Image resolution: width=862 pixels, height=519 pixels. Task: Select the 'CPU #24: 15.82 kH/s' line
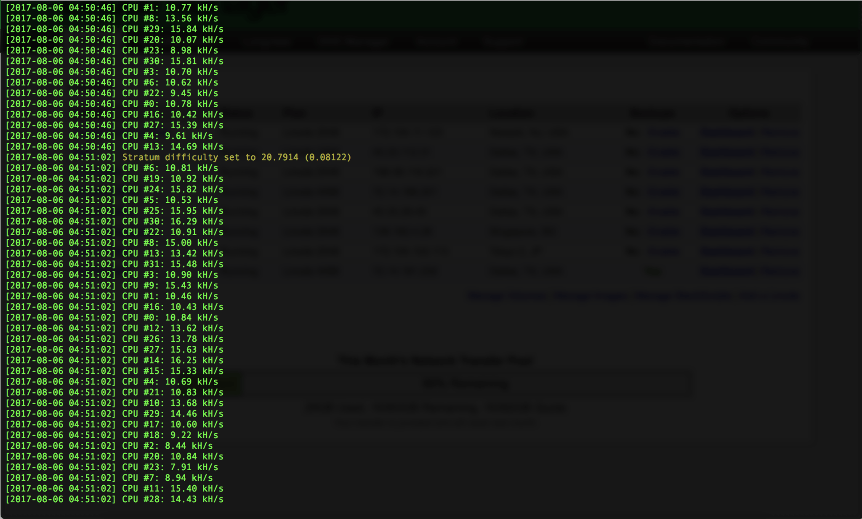pyautogui.click(x=114, y=189)
